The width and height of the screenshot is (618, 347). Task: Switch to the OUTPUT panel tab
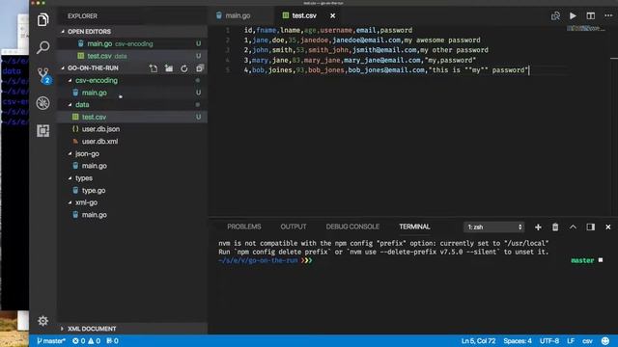tap(294, 227)
